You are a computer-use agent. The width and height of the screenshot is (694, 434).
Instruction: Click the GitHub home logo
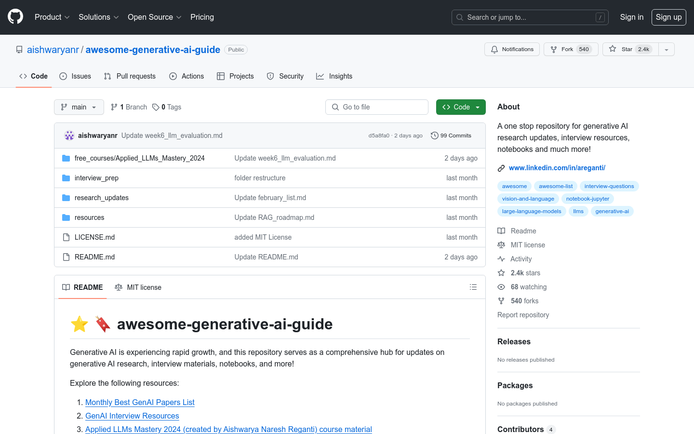(15, 17)
